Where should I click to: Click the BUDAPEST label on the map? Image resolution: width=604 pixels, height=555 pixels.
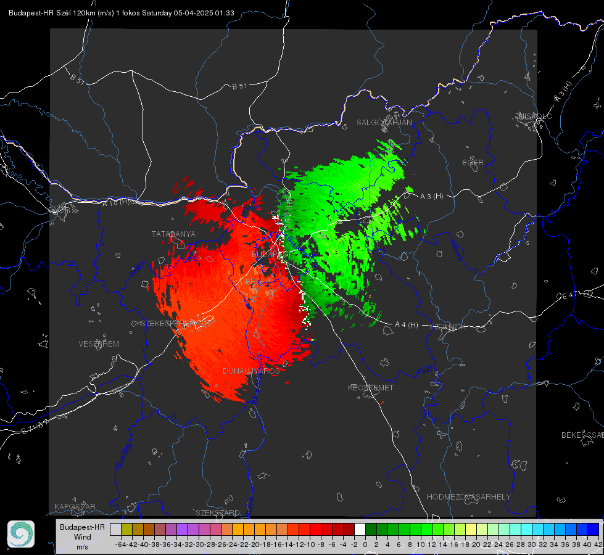tap(271, 255)
